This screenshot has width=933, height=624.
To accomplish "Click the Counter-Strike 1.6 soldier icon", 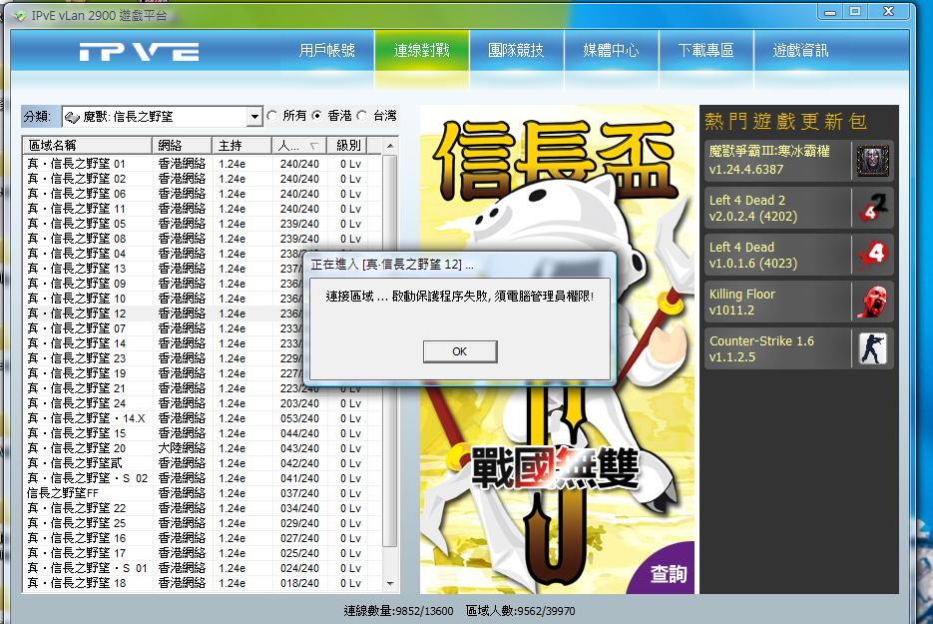I will click(872, 348).
